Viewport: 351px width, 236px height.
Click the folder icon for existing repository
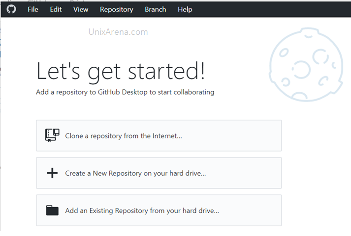pyautogui.click(x=52, y=210)
